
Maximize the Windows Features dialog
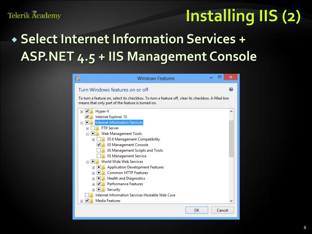point(219,77)
